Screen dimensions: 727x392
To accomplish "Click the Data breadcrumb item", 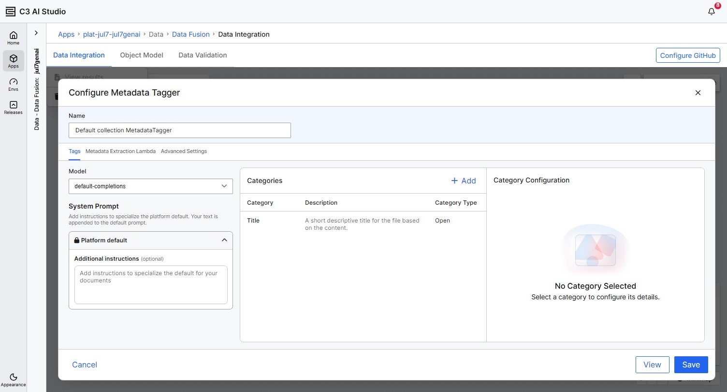I will coord(156,34).
